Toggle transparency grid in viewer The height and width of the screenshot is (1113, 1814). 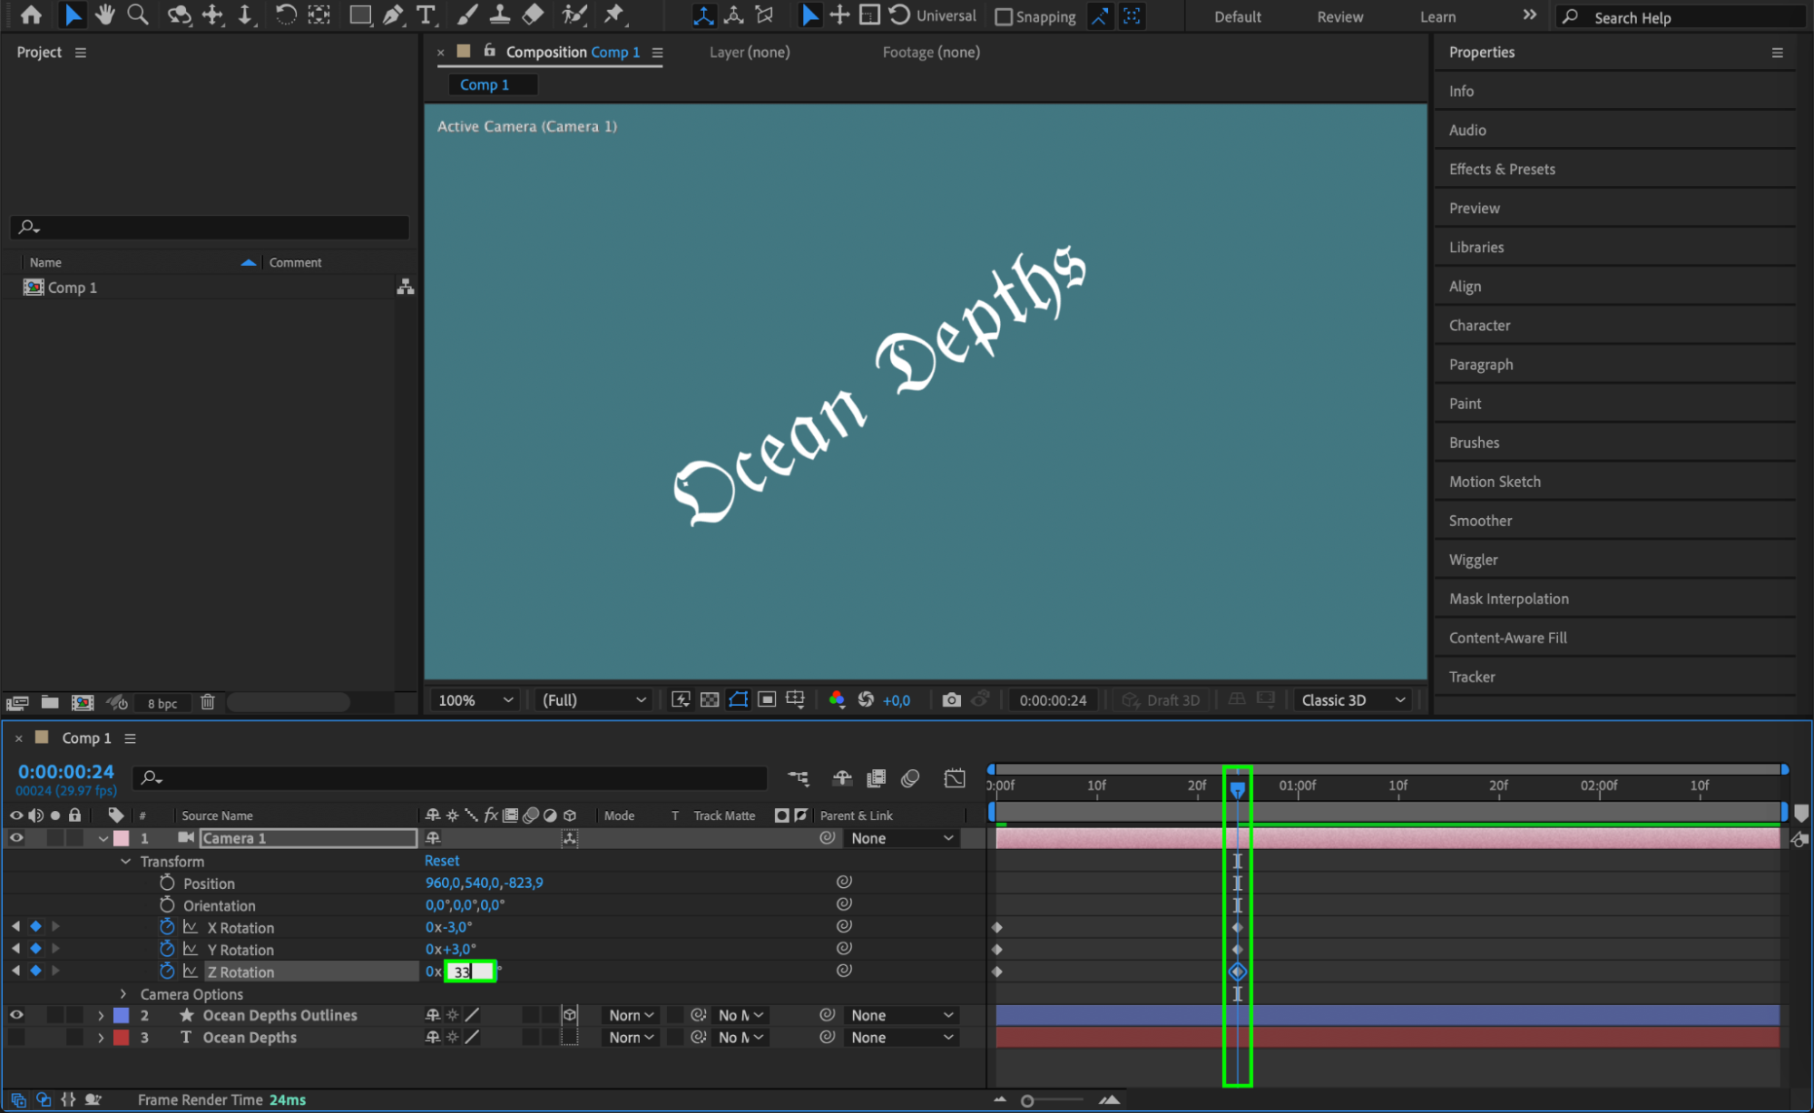click(710, 699)
